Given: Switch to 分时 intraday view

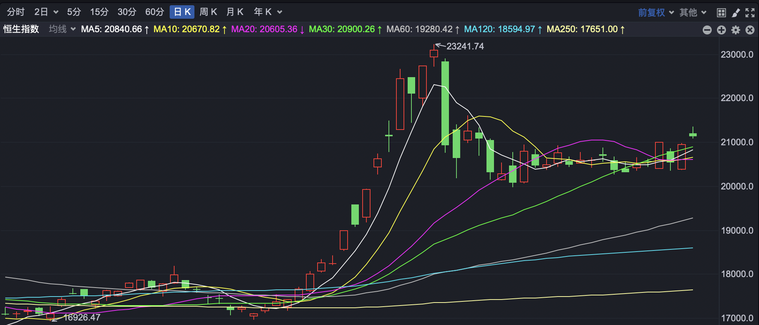Looking at the screenshot, I should (15, 12).
